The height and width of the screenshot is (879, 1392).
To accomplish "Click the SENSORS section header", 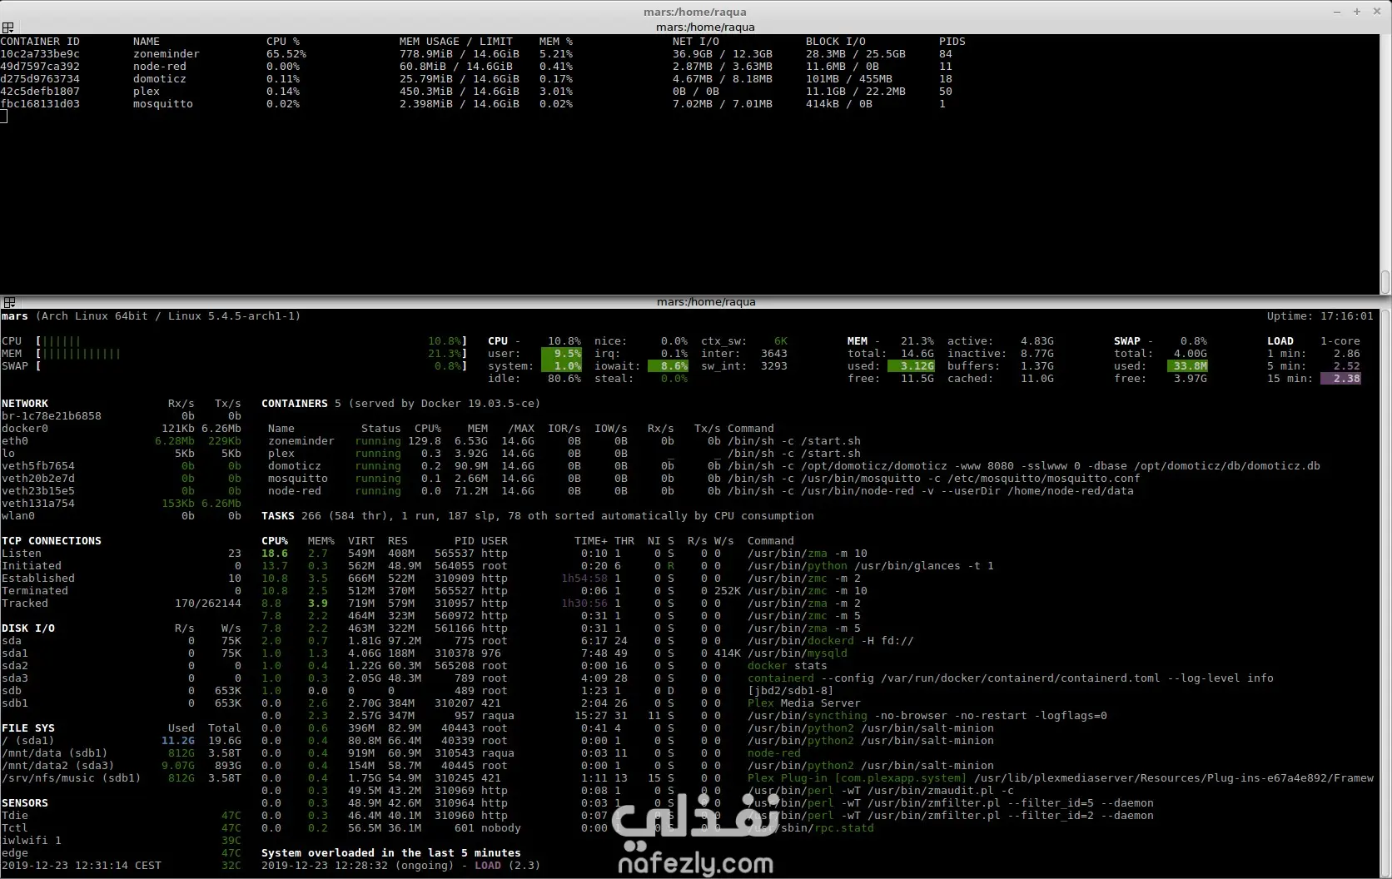I will coord(25,803).
